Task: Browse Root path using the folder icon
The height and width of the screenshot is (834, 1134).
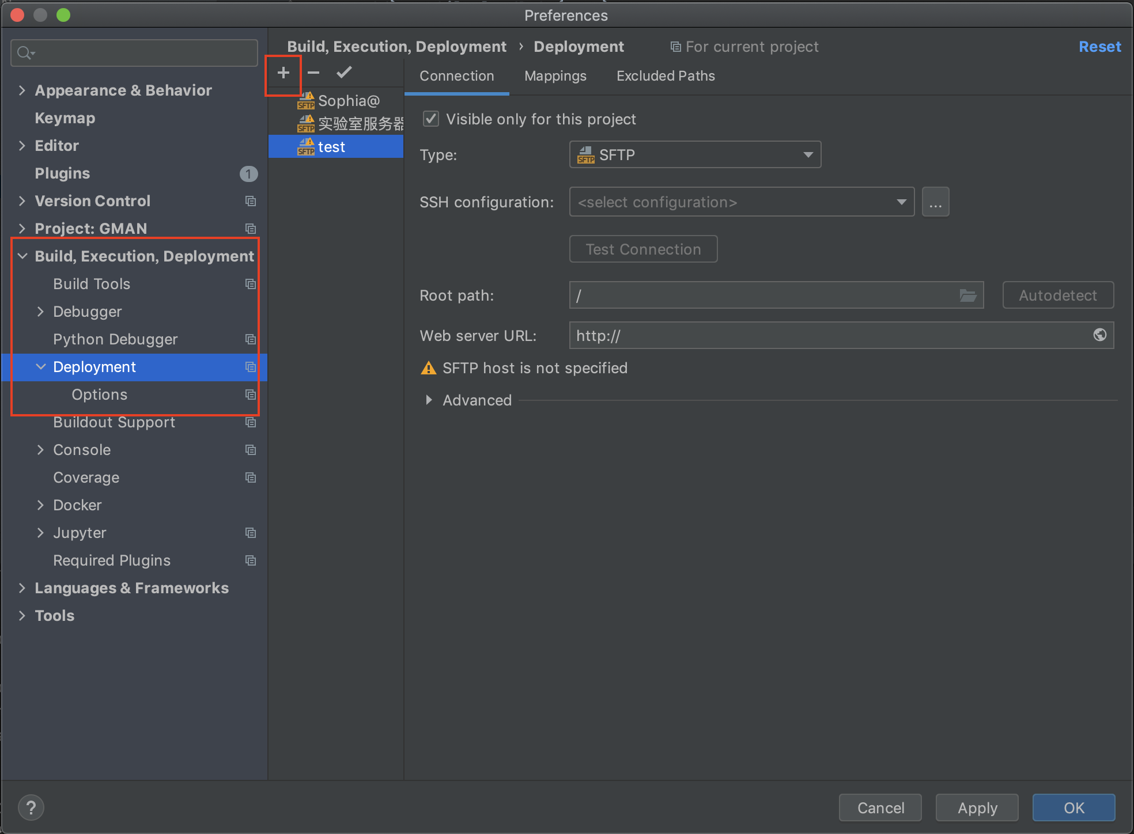Action: [x=968, y=295]
